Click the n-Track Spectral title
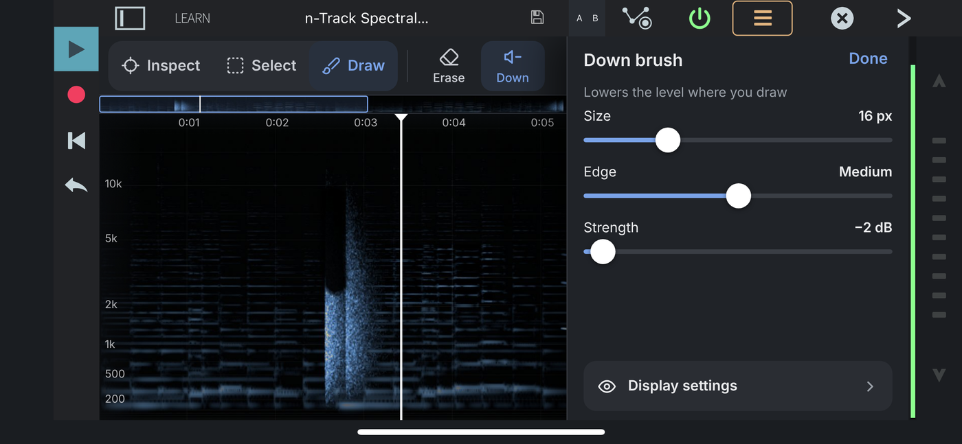Viewport: 962px width, 444px height. (x=366, y=19)
